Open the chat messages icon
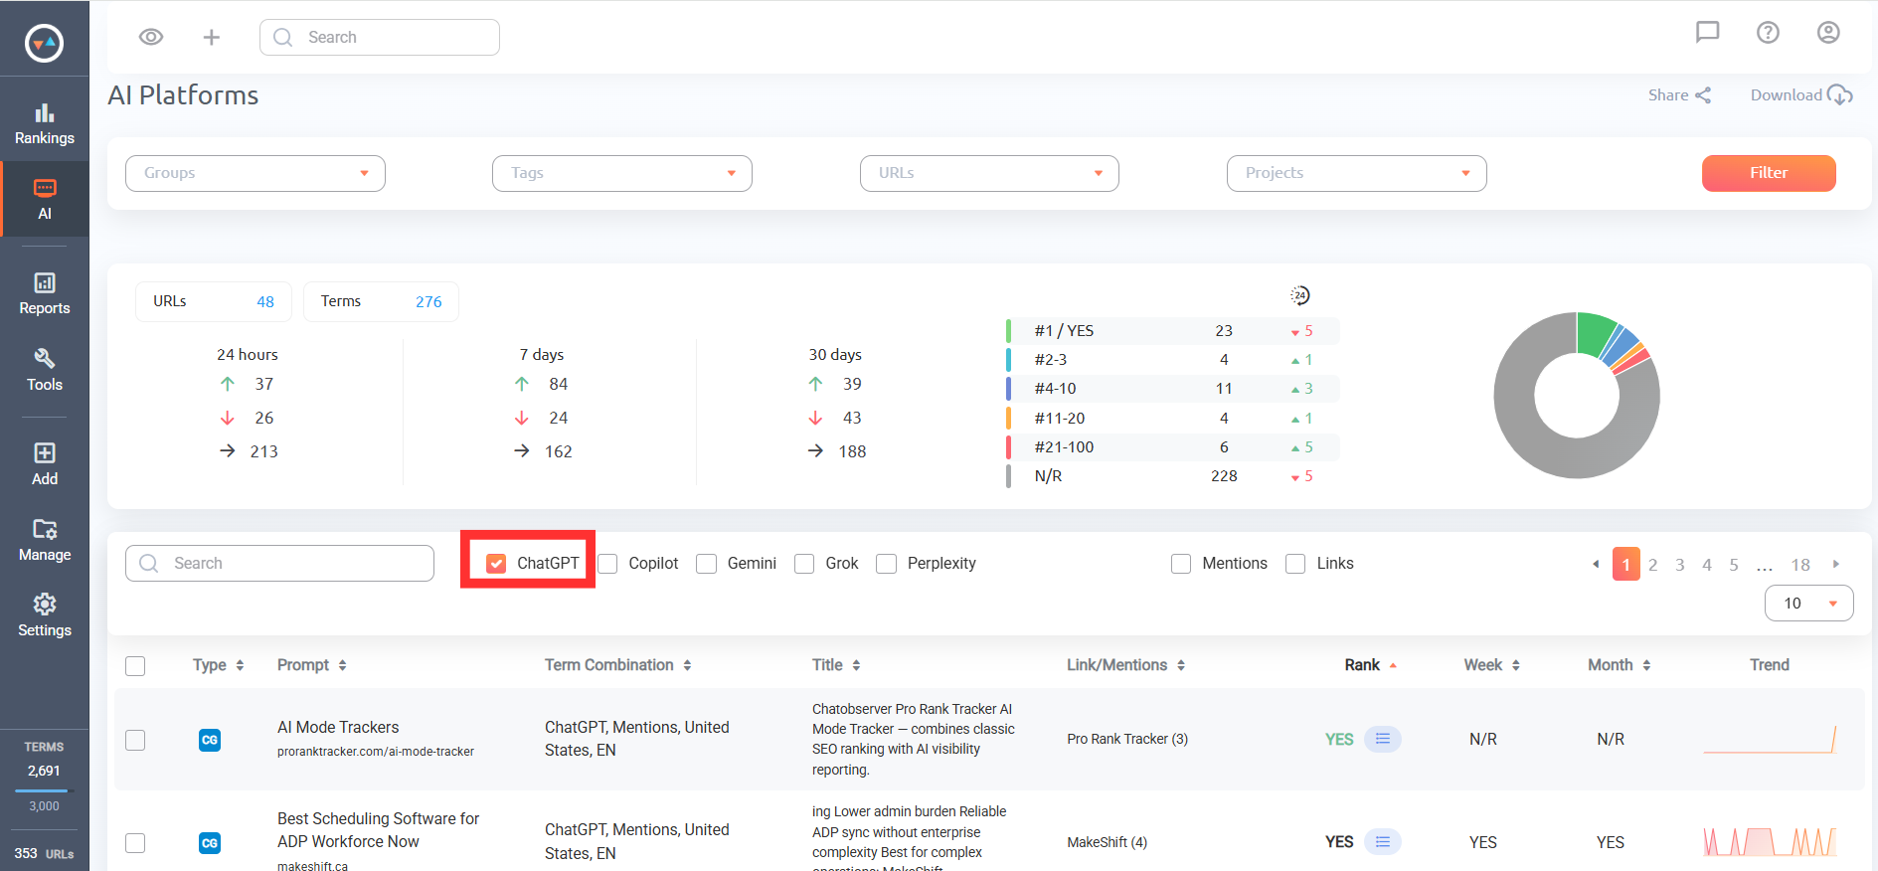 click(1707, 33)
